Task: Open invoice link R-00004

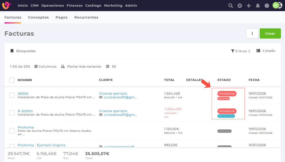Action: (25, 111)
